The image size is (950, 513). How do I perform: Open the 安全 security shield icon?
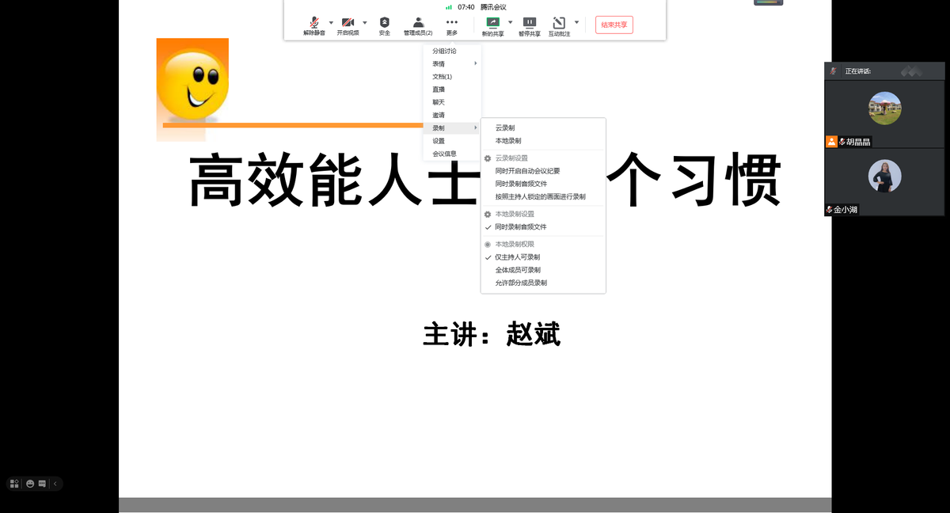(385, 23)
